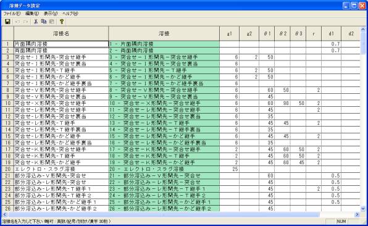Viewport: 368px width, 226px height.
Task: Select the 溶接名 column header
Action: tap(61, 33)
